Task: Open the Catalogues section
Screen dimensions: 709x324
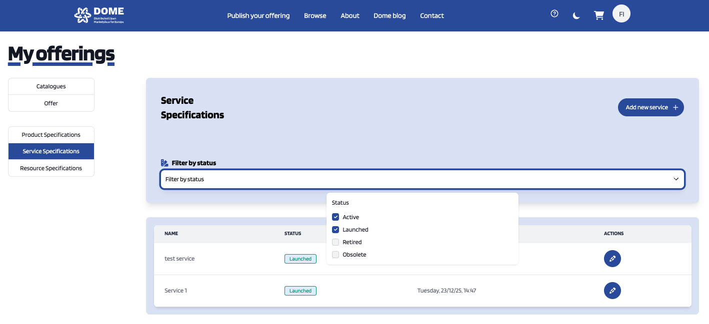Action: [x=51, y=86]
